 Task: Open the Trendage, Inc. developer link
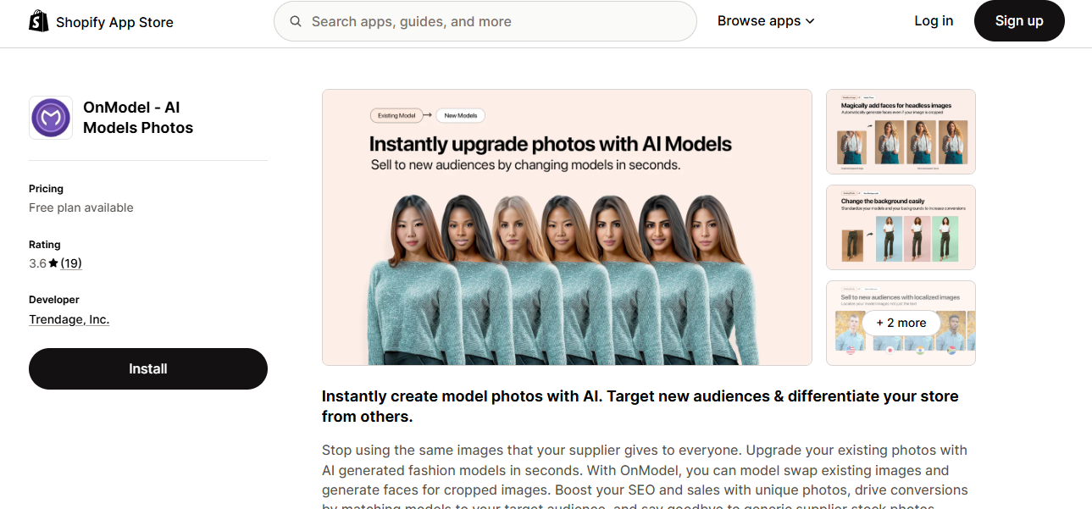69,319
